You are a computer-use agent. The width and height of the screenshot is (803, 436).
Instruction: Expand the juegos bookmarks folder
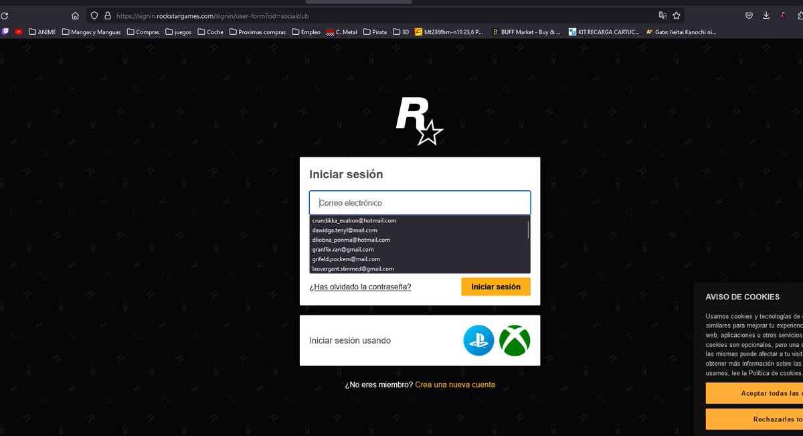click(178, 31)
